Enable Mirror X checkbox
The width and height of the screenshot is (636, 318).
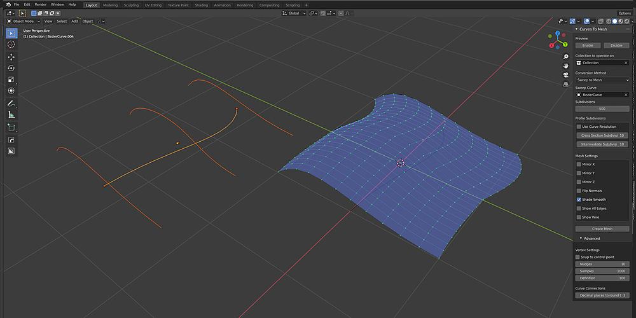579,164
